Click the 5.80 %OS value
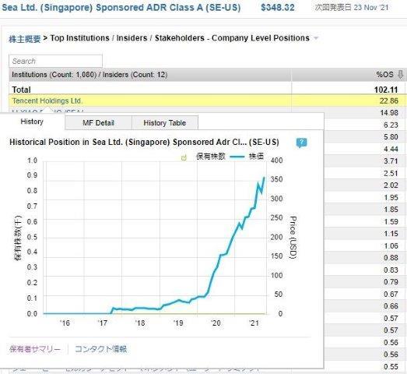 (391, 137)
